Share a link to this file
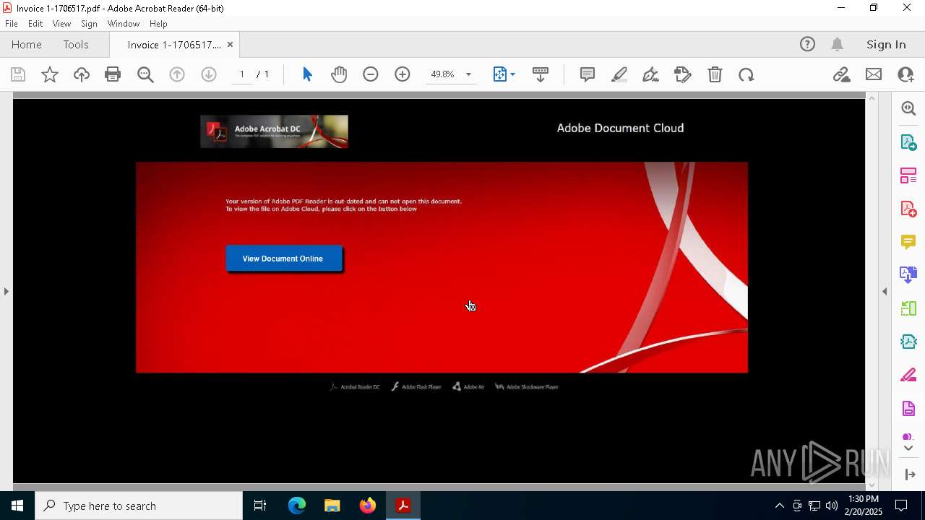Screen dimensions: 925x520 [841, 74]
